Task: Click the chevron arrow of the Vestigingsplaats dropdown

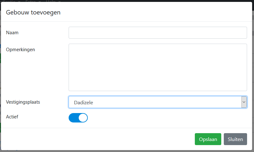Action: click(x=244, y=102)
